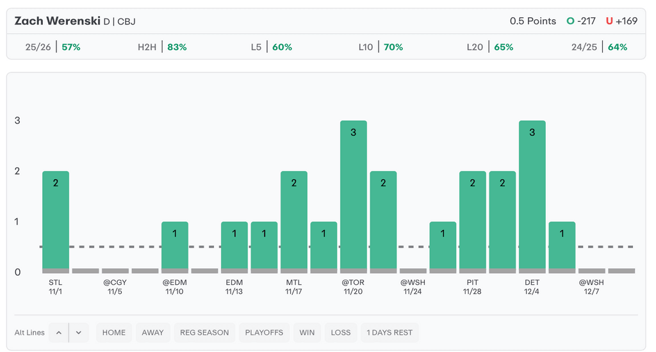Screen dimensions: 656x352
Task: Filter games by WIN
Action: [307, 333]
